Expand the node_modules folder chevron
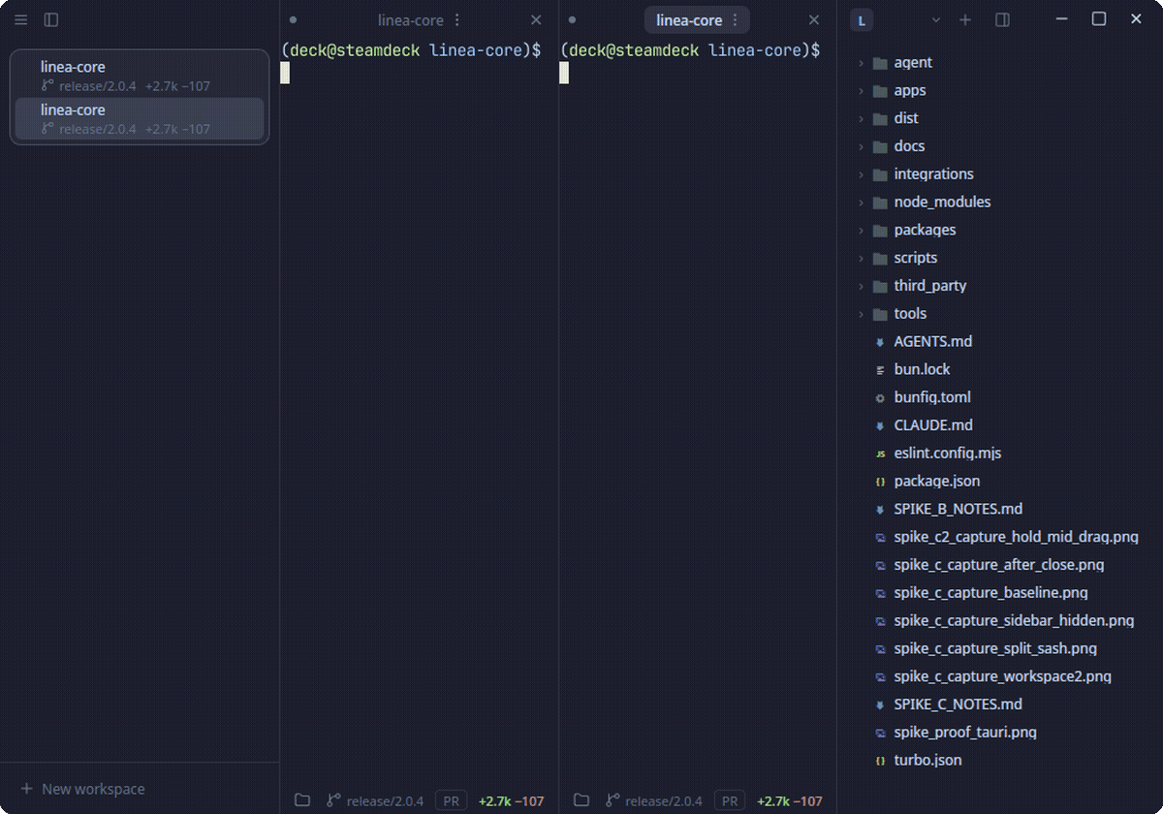 [x=861, y=203]
